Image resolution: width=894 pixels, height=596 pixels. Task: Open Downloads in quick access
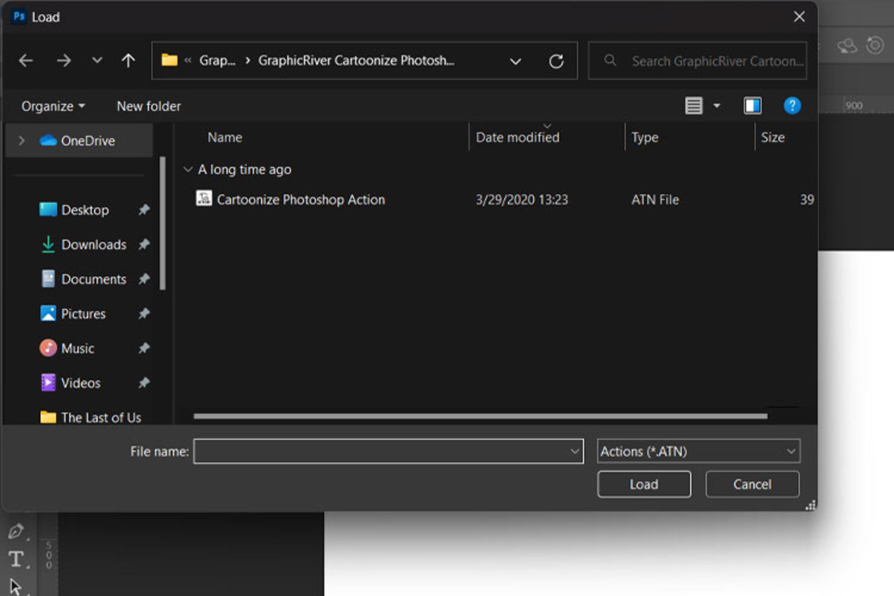click(94, 244)
